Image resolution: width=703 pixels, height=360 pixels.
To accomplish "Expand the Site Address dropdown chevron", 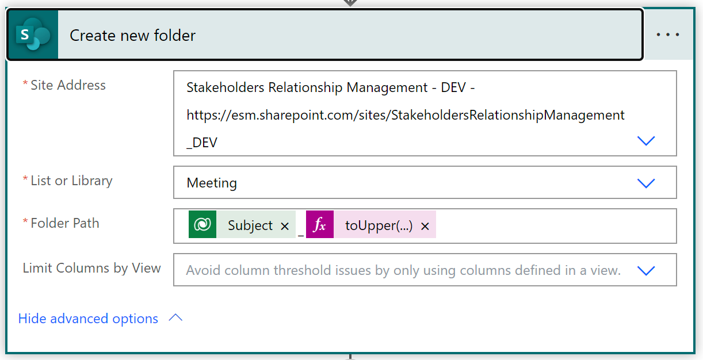I will tap(647, 141).
